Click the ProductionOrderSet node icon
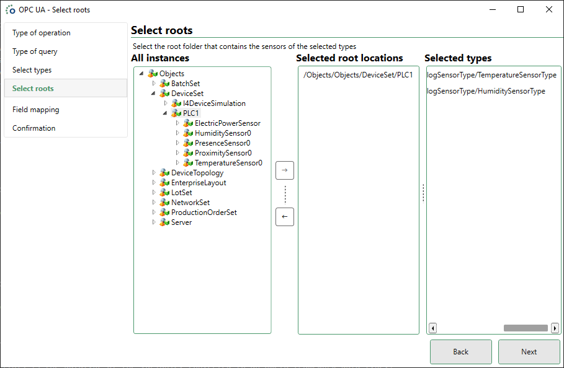This screenshot has height=368, width=564. click(x=164, y=212)
